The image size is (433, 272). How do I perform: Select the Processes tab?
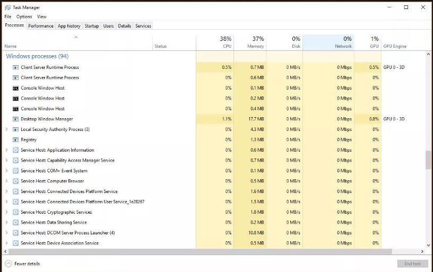[x=14, y=25]
